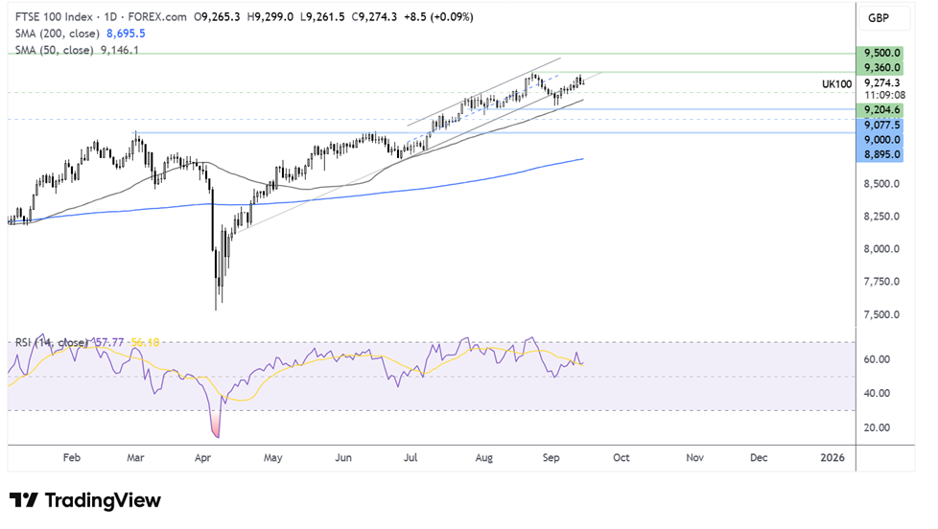
Task: Click the open price O9,265.3 value
Action: pos(217,16)
